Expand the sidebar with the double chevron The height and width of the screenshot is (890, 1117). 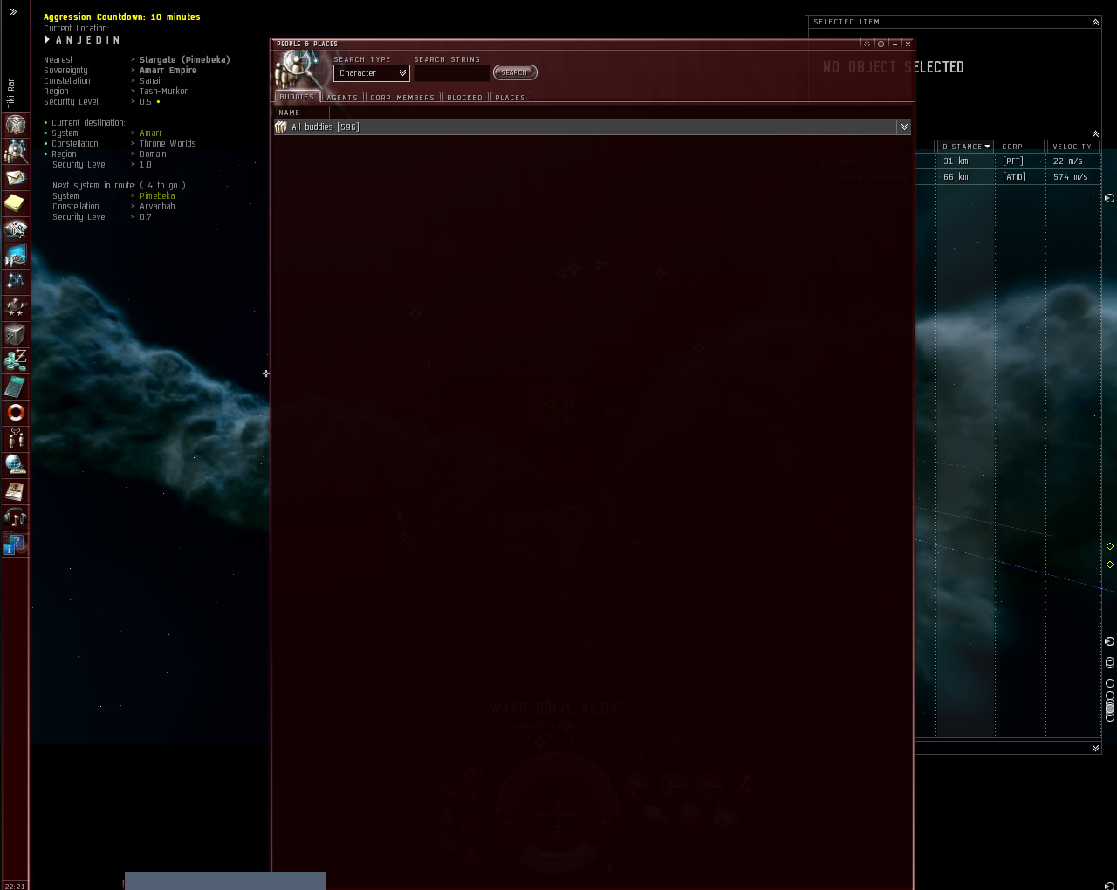pyautogui.click(x=13, y=12)
